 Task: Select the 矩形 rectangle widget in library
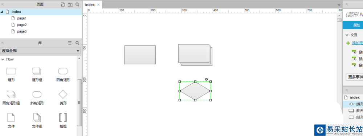pyautogui.click(x=11, y=75)
